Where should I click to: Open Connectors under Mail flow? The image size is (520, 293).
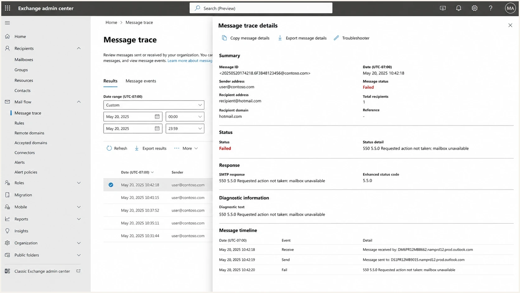point(25,153)
